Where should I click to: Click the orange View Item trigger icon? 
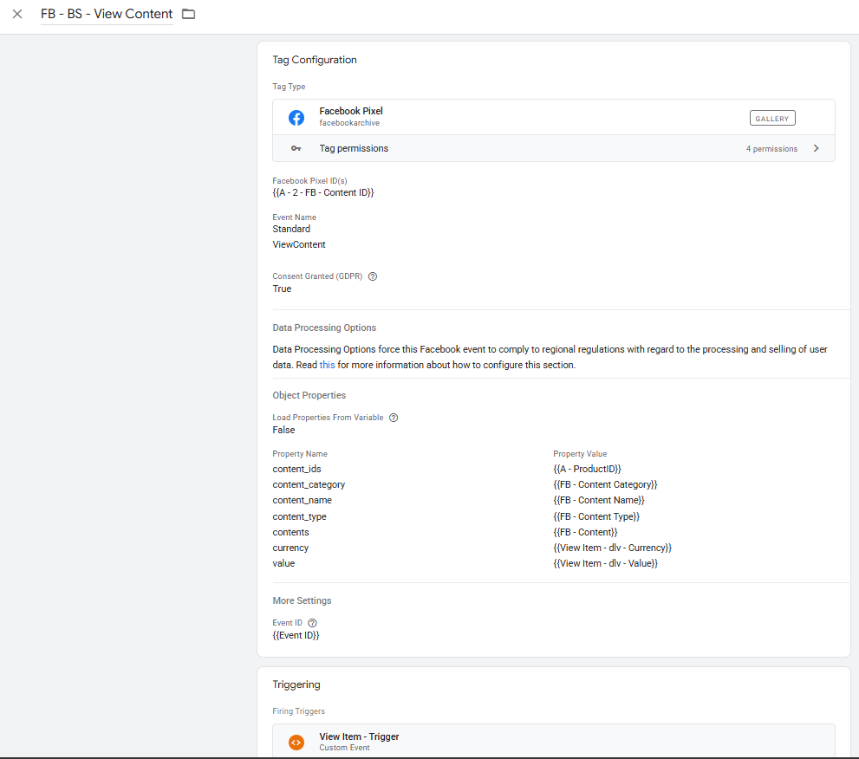296,742
